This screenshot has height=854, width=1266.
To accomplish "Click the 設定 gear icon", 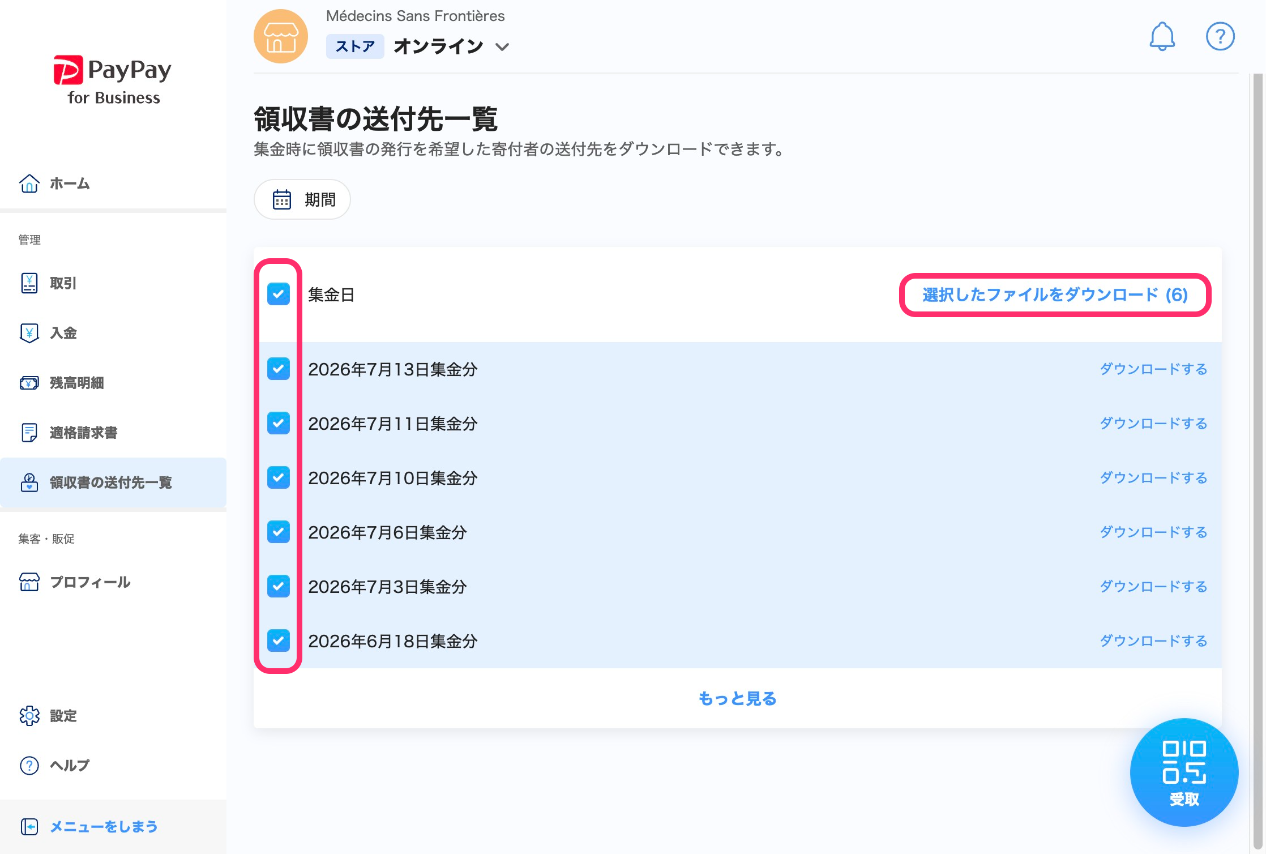I will click(x=29, y=716).
